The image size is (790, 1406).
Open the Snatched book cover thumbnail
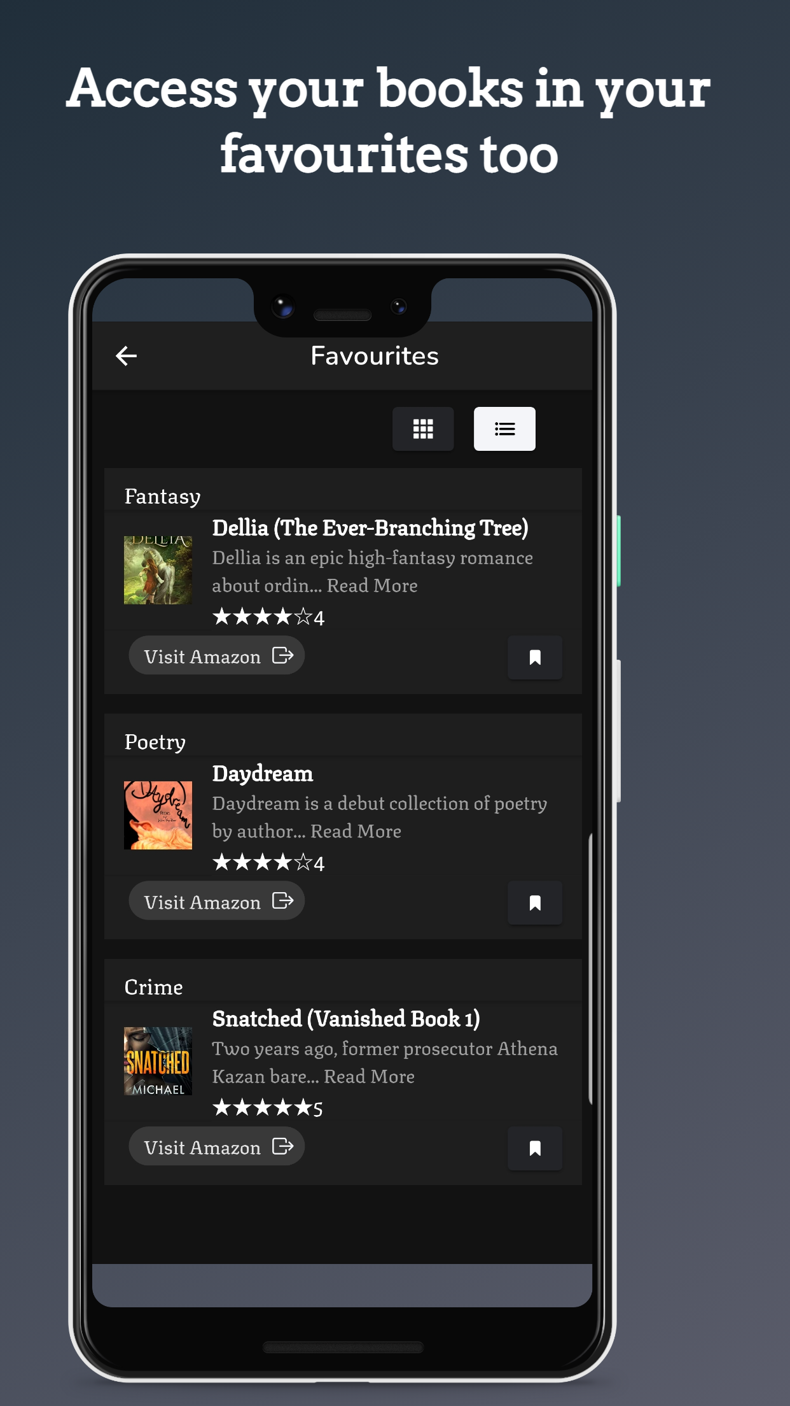pos(158,1061)
